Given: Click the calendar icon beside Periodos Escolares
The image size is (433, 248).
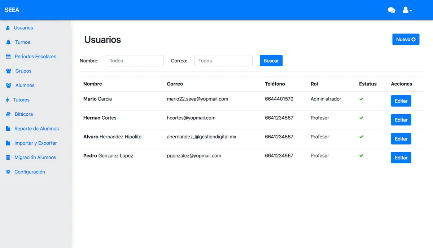Looking at the screenshot, I should click(8, 57).
